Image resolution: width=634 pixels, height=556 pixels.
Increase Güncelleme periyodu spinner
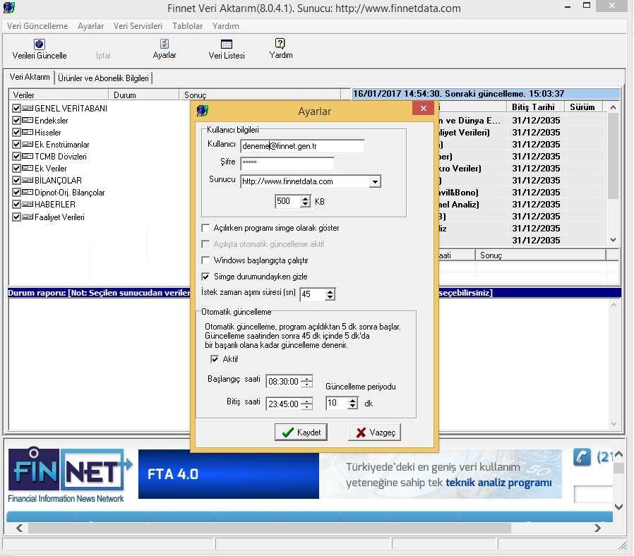(x=353, y=400)
